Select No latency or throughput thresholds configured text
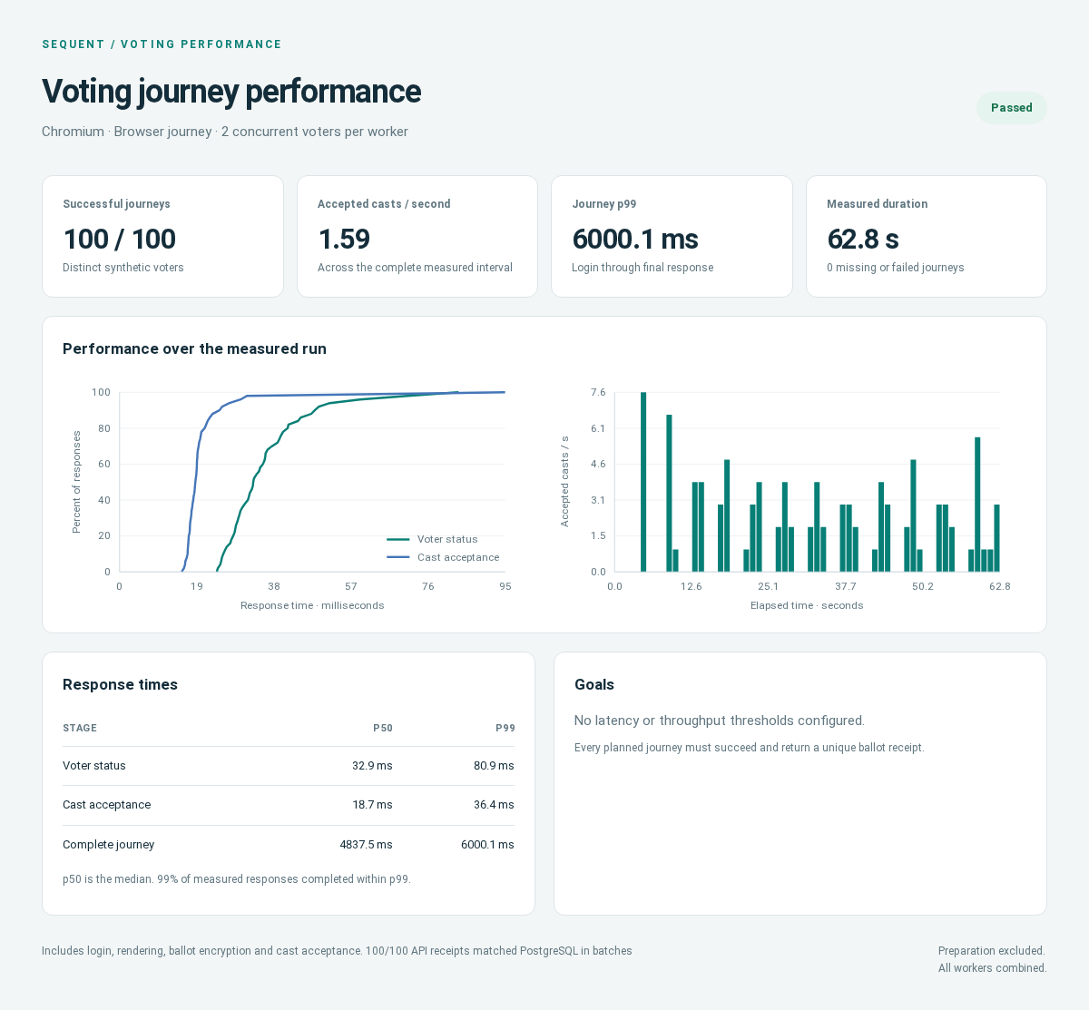Screen dimensions: 1089x1010 (x=720, y=721)
